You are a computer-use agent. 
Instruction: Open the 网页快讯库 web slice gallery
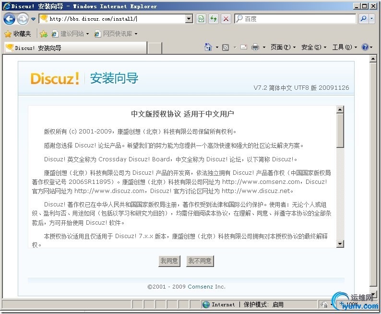click(x=116, y=34)
